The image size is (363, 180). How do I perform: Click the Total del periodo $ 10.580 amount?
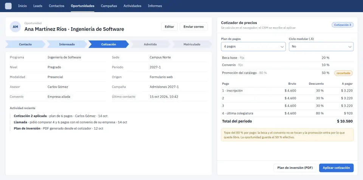(345, 121)
